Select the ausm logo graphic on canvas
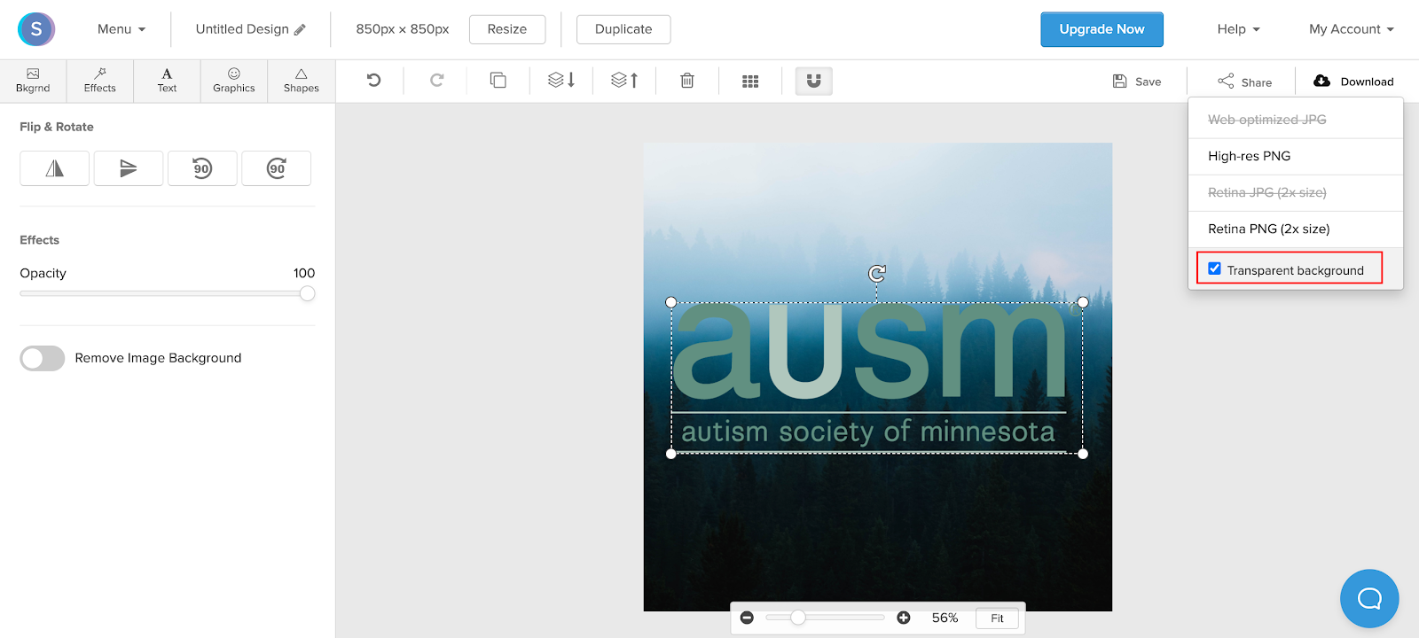This screenshot has height=638, width=1419. tap(876, 377)
